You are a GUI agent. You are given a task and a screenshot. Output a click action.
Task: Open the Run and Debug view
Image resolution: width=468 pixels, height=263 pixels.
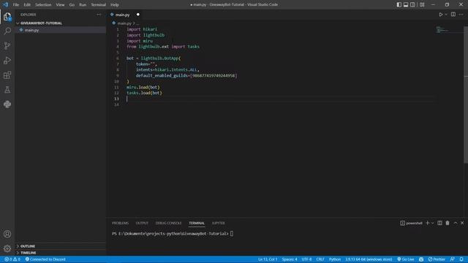(x=7, y=60)
